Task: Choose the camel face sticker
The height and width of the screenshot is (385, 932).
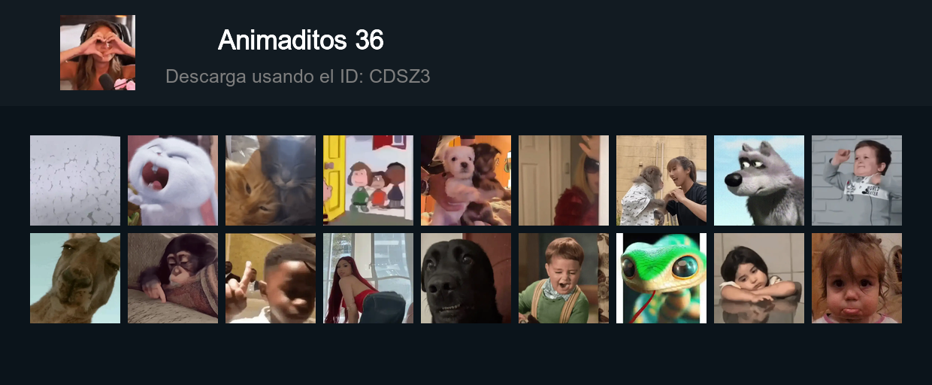Action: [x=75, y=278]
